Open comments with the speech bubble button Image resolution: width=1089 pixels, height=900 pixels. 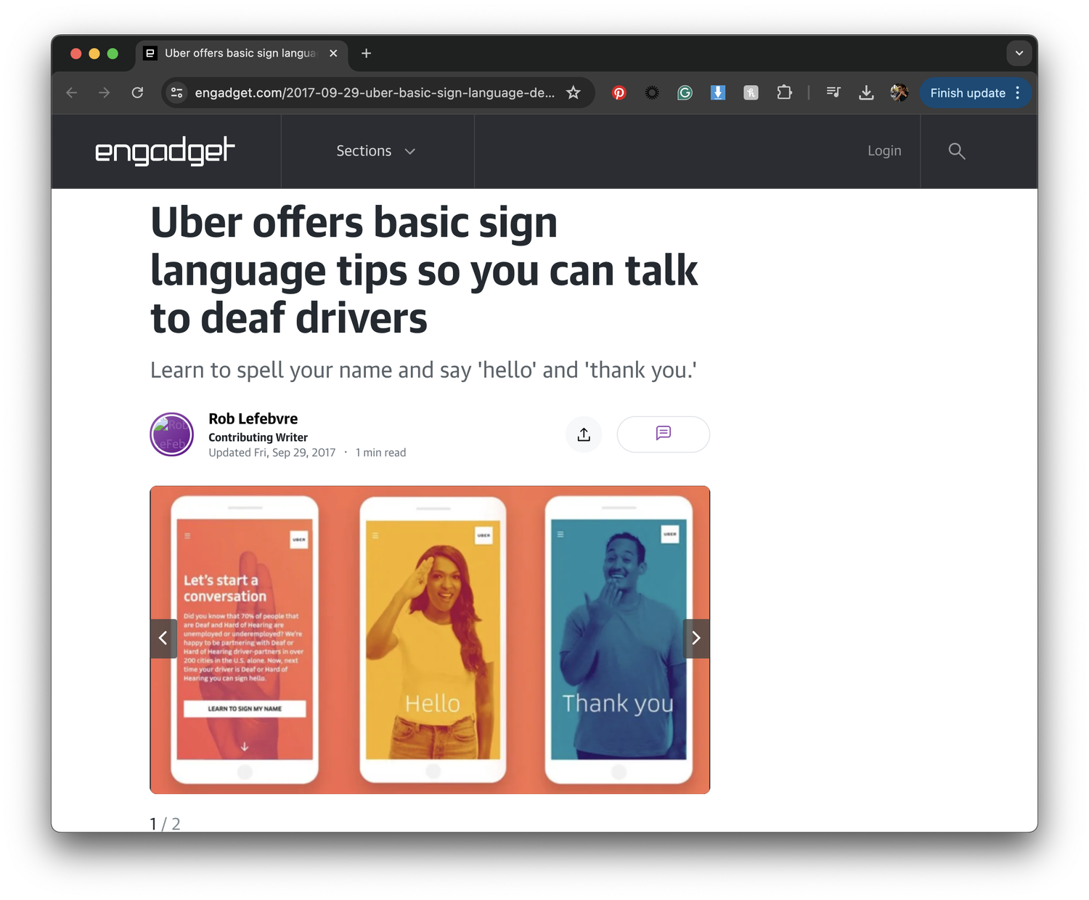click(664, 434)
